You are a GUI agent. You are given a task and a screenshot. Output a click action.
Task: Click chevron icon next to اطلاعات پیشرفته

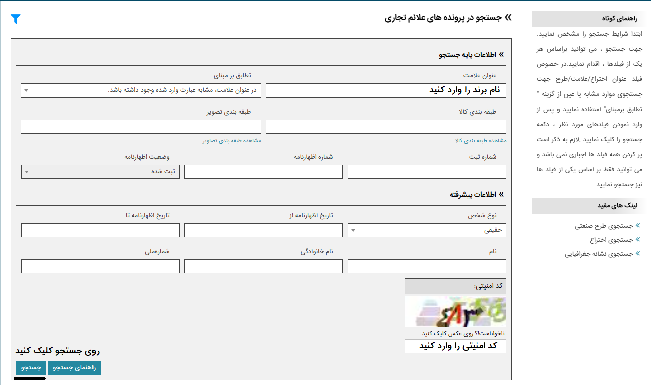501,194
